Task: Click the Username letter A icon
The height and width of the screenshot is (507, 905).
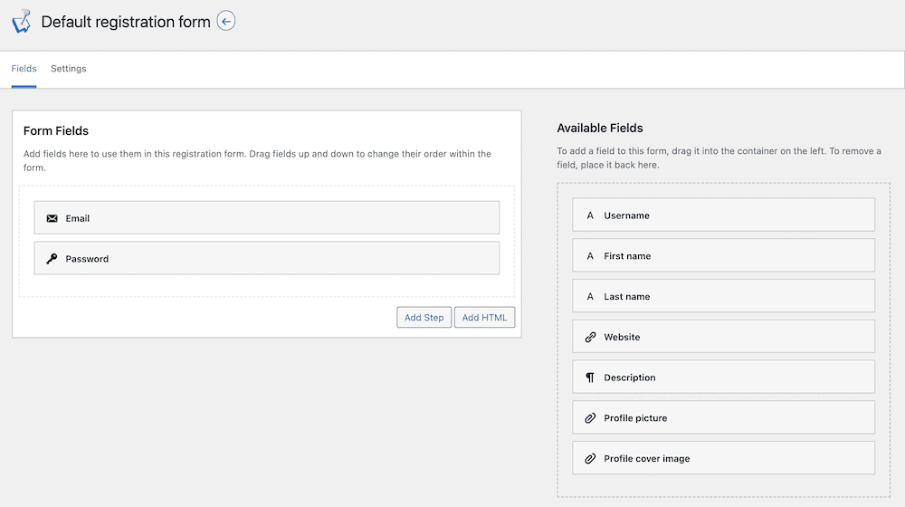Action: pyautogui.click(x=590, y=215)
